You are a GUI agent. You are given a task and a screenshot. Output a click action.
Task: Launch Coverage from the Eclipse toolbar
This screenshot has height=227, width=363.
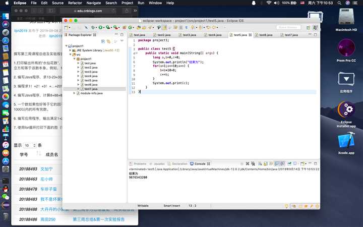108,27
